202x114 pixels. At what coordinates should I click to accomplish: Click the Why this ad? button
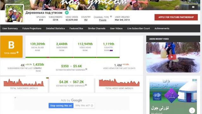(84, 105)
